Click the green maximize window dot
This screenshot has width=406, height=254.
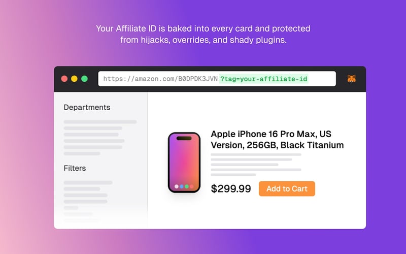coord(84,79)
